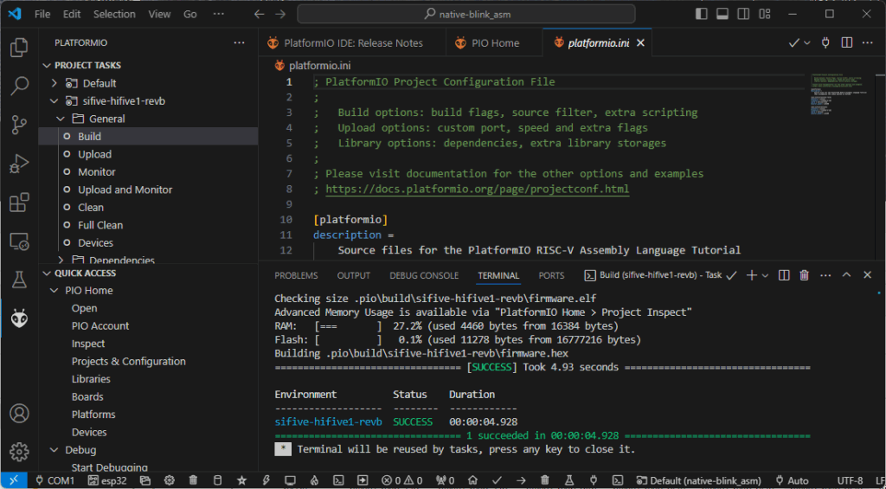Click the command center search box
This screenshot has width=886, height=489.
coord(465,14)
